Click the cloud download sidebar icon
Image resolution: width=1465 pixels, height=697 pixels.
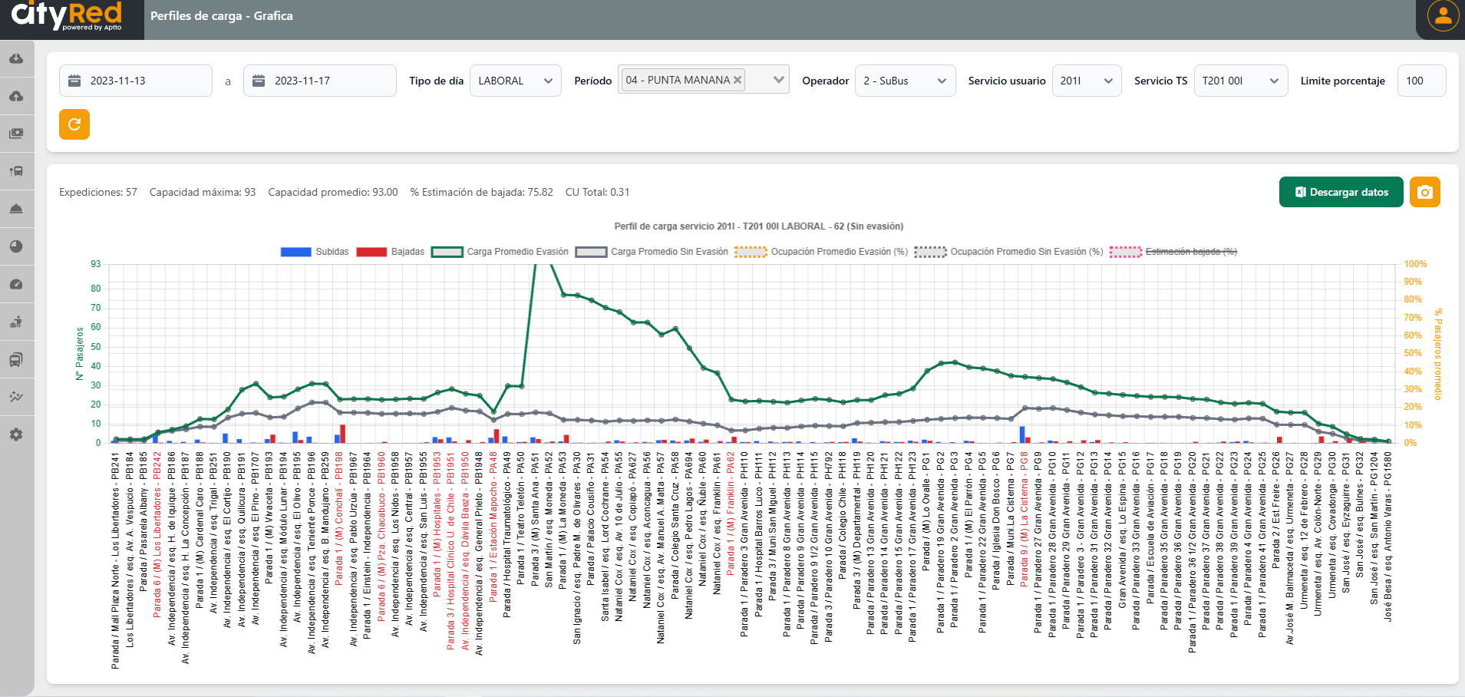point(16,58)
